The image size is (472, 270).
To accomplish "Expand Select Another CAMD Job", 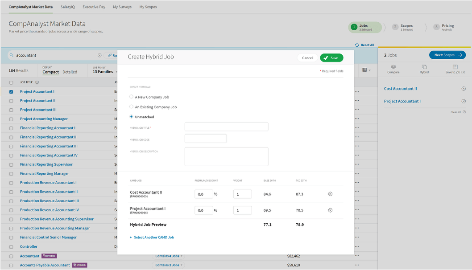I will (152, 237).
